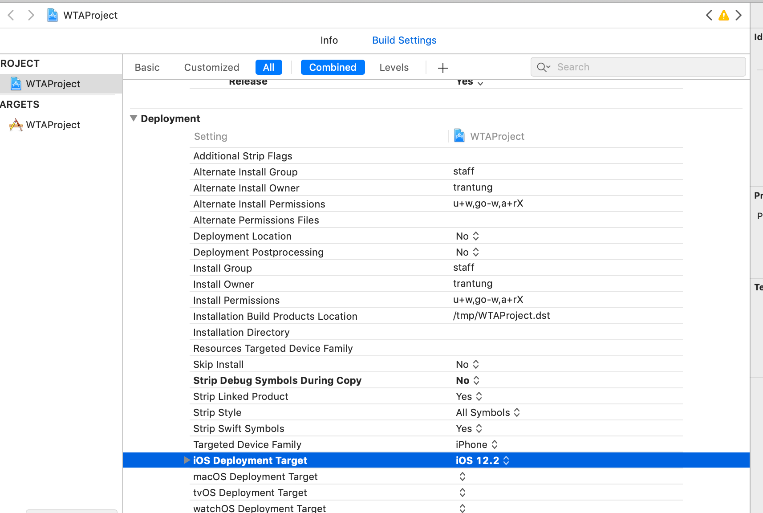Select Installation Directory row
The height and width of the screenshot is (513, 763).
click(x=436, y=332)
